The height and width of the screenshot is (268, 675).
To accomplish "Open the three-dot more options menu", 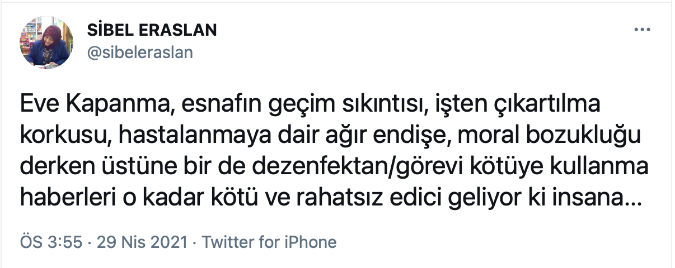I will click(x=641, y=30).
